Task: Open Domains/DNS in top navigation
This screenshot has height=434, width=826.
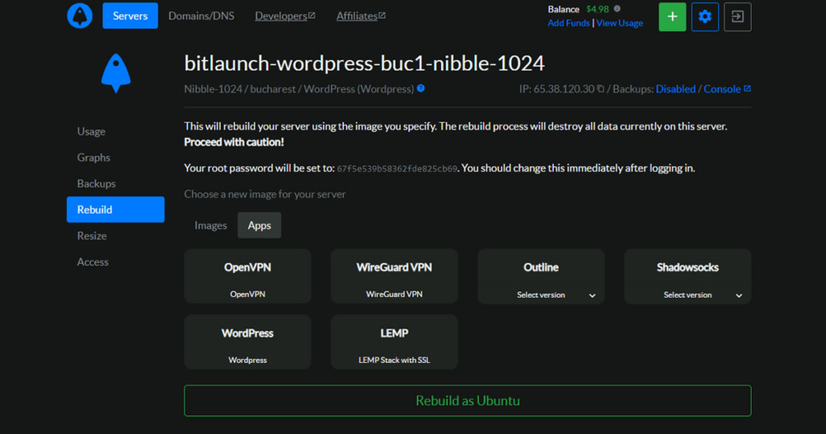Action: (x=201, y=16)
